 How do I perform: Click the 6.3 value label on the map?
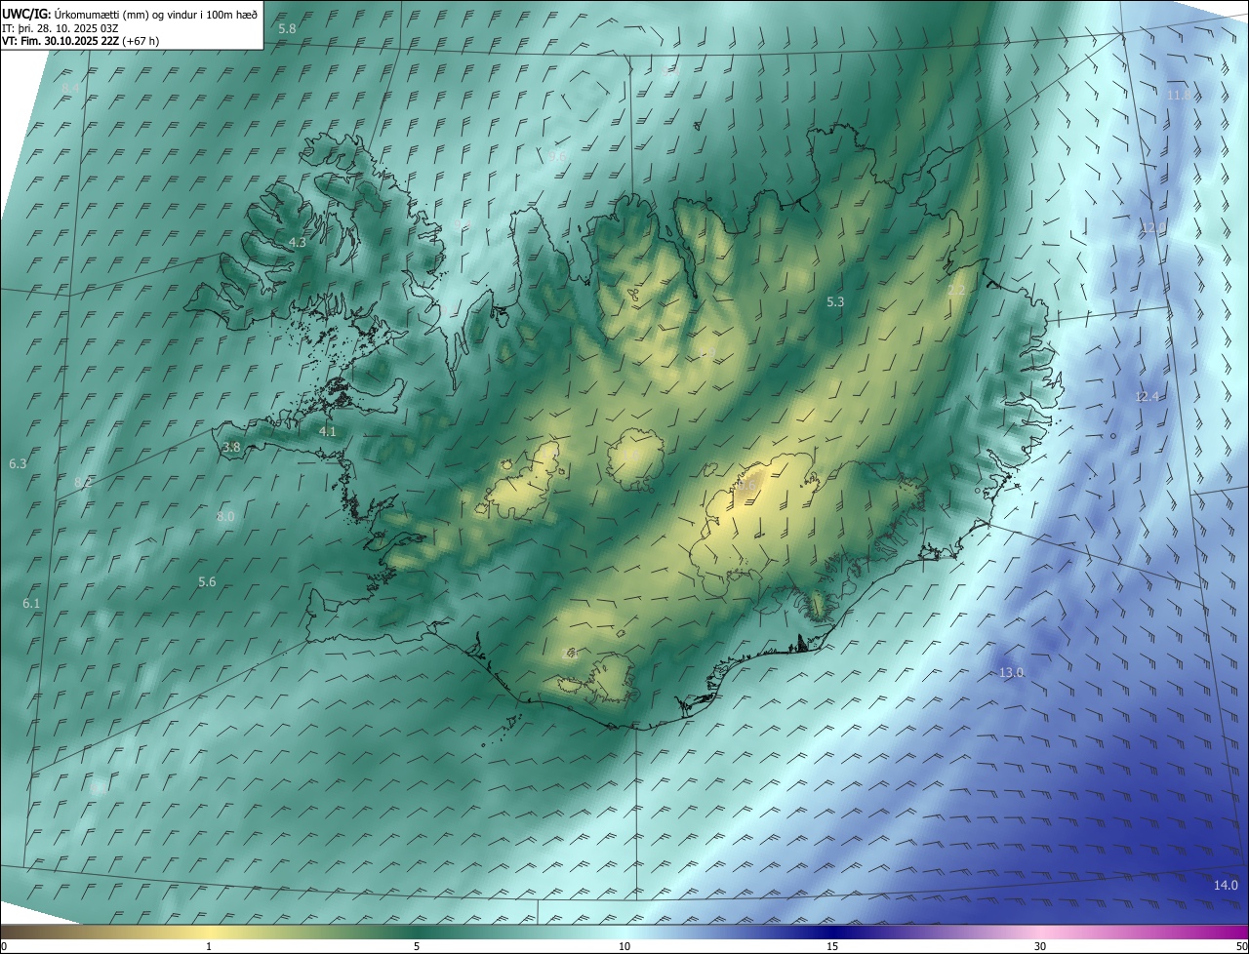coord(18,464)
